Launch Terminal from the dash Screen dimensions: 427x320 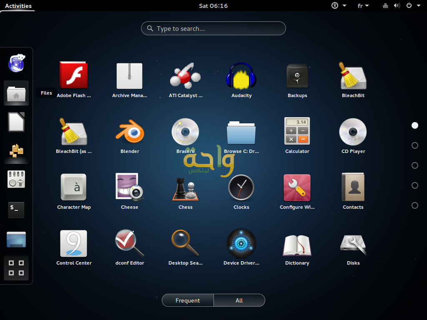pos(16,210)
